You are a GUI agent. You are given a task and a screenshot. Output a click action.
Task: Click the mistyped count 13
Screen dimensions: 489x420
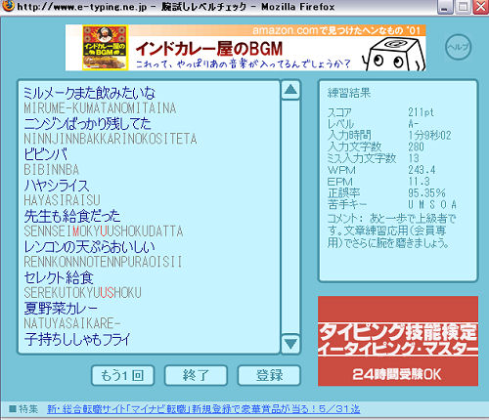pyautogui.click(x=414, y=158)
